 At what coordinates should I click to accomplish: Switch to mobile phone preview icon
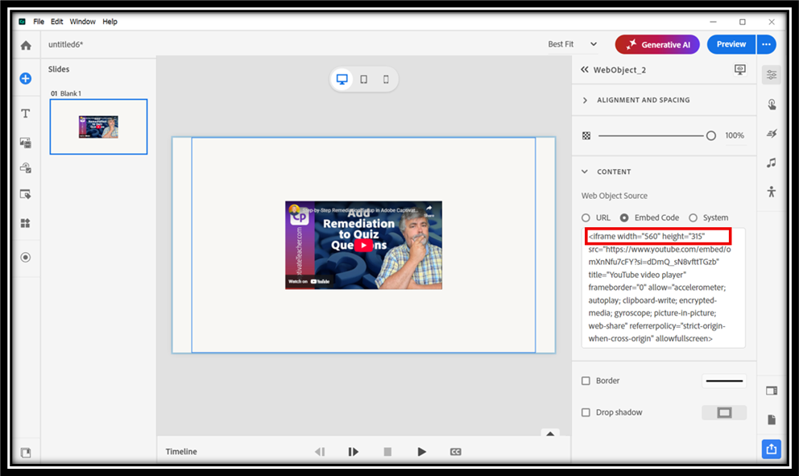coord(386,79)
